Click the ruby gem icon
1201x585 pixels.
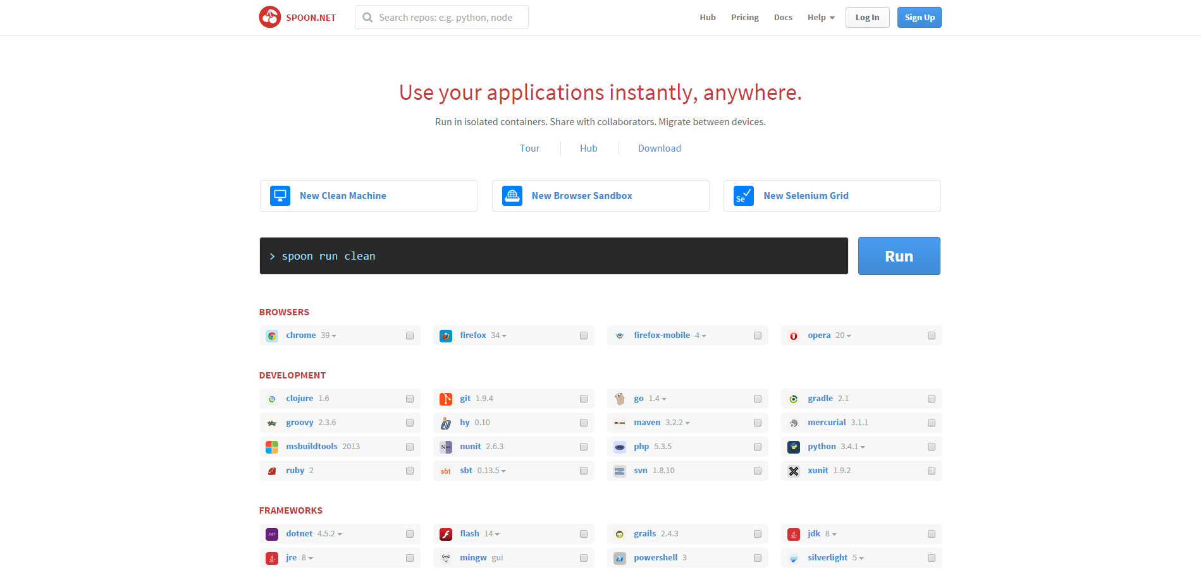[x=272, y=471]
